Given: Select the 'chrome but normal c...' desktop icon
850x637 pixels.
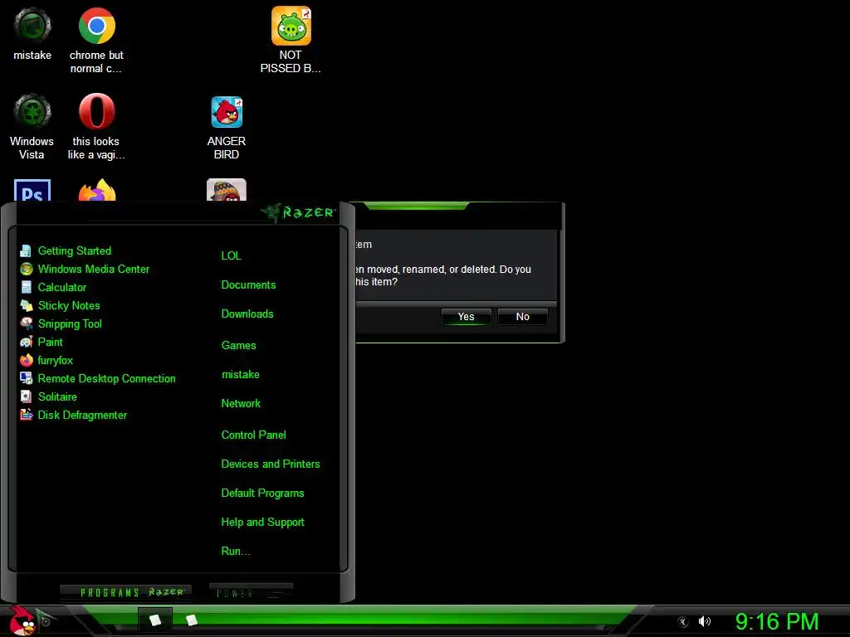Looking at the screenshot, I should [96, 40].
